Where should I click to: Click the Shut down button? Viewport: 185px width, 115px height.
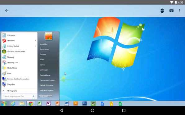[44, 96]
